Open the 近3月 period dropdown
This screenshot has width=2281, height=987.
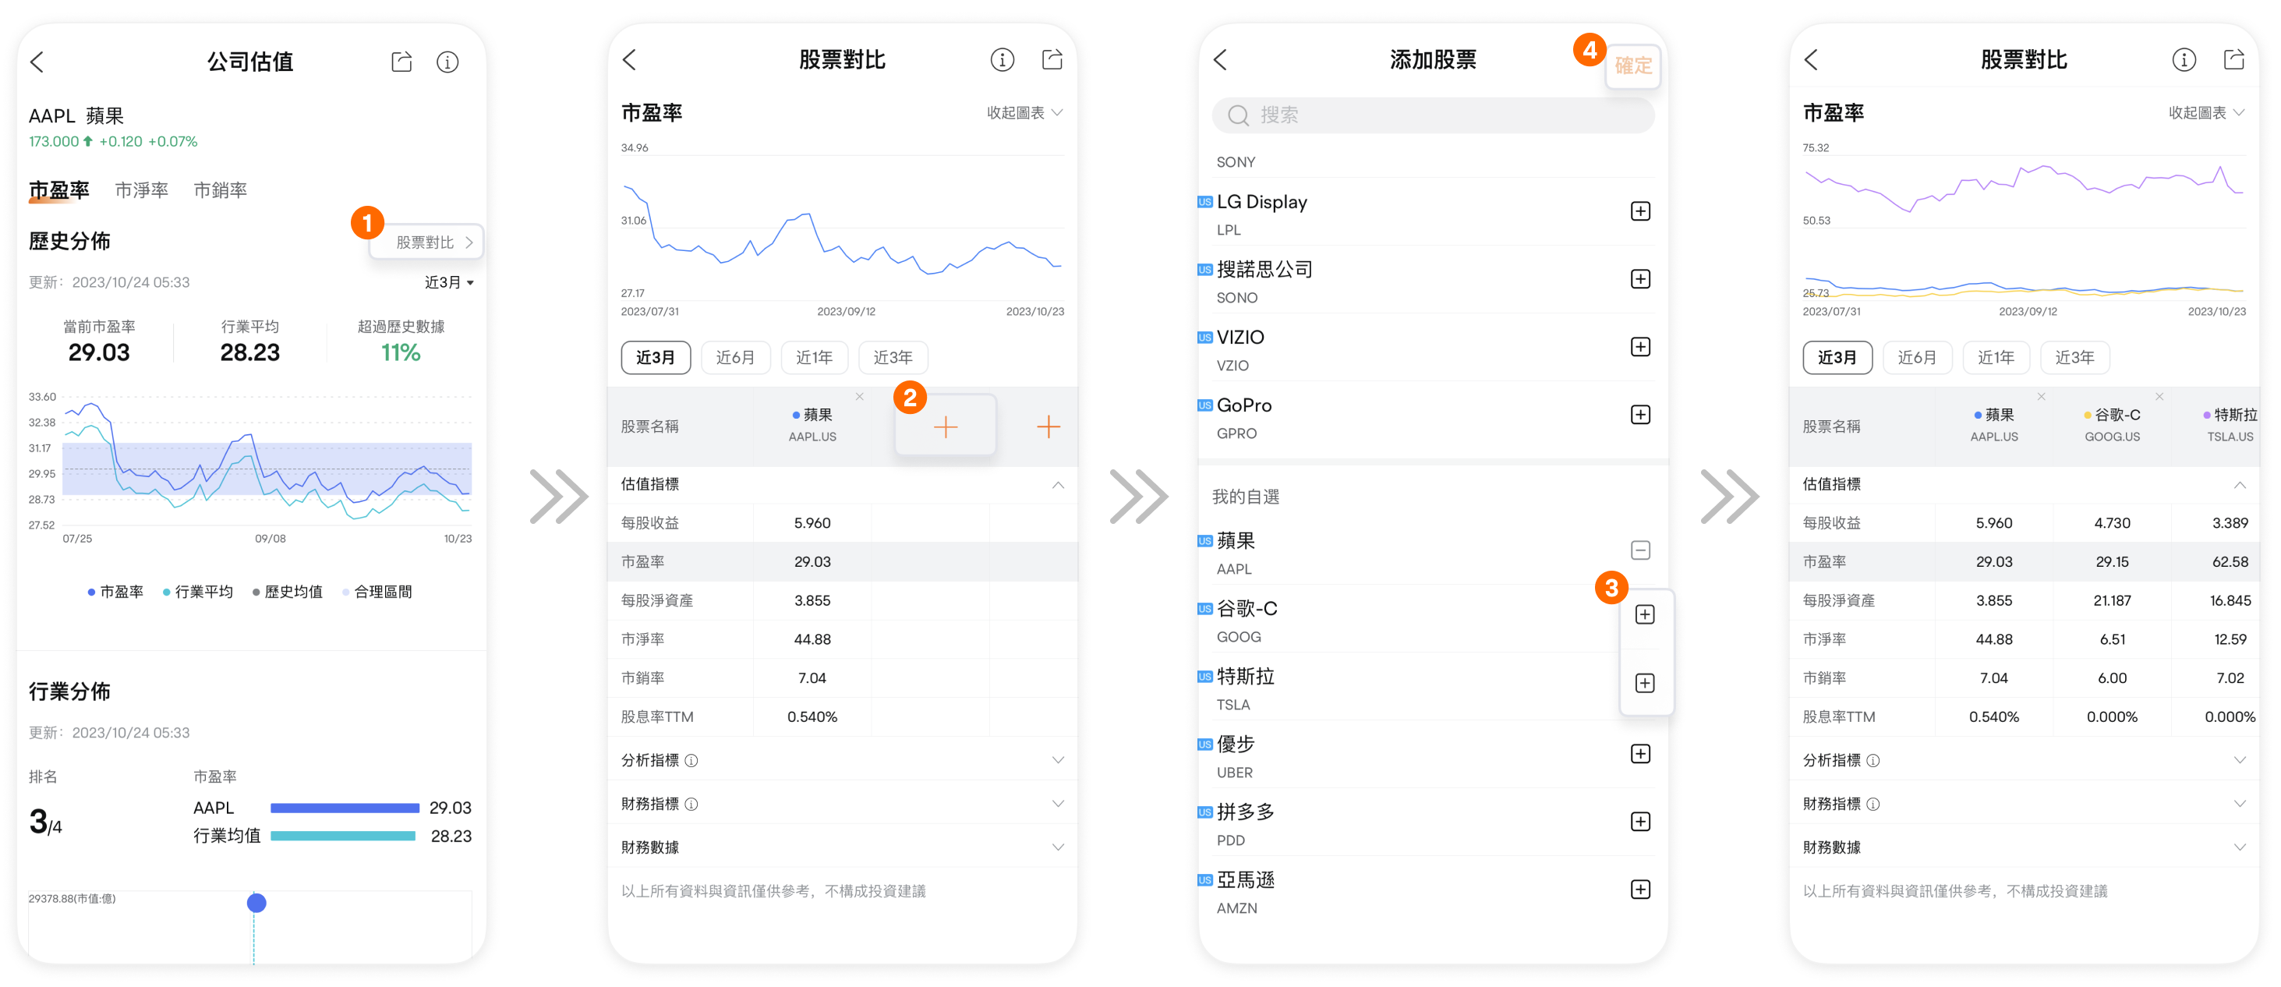[449, 282]
